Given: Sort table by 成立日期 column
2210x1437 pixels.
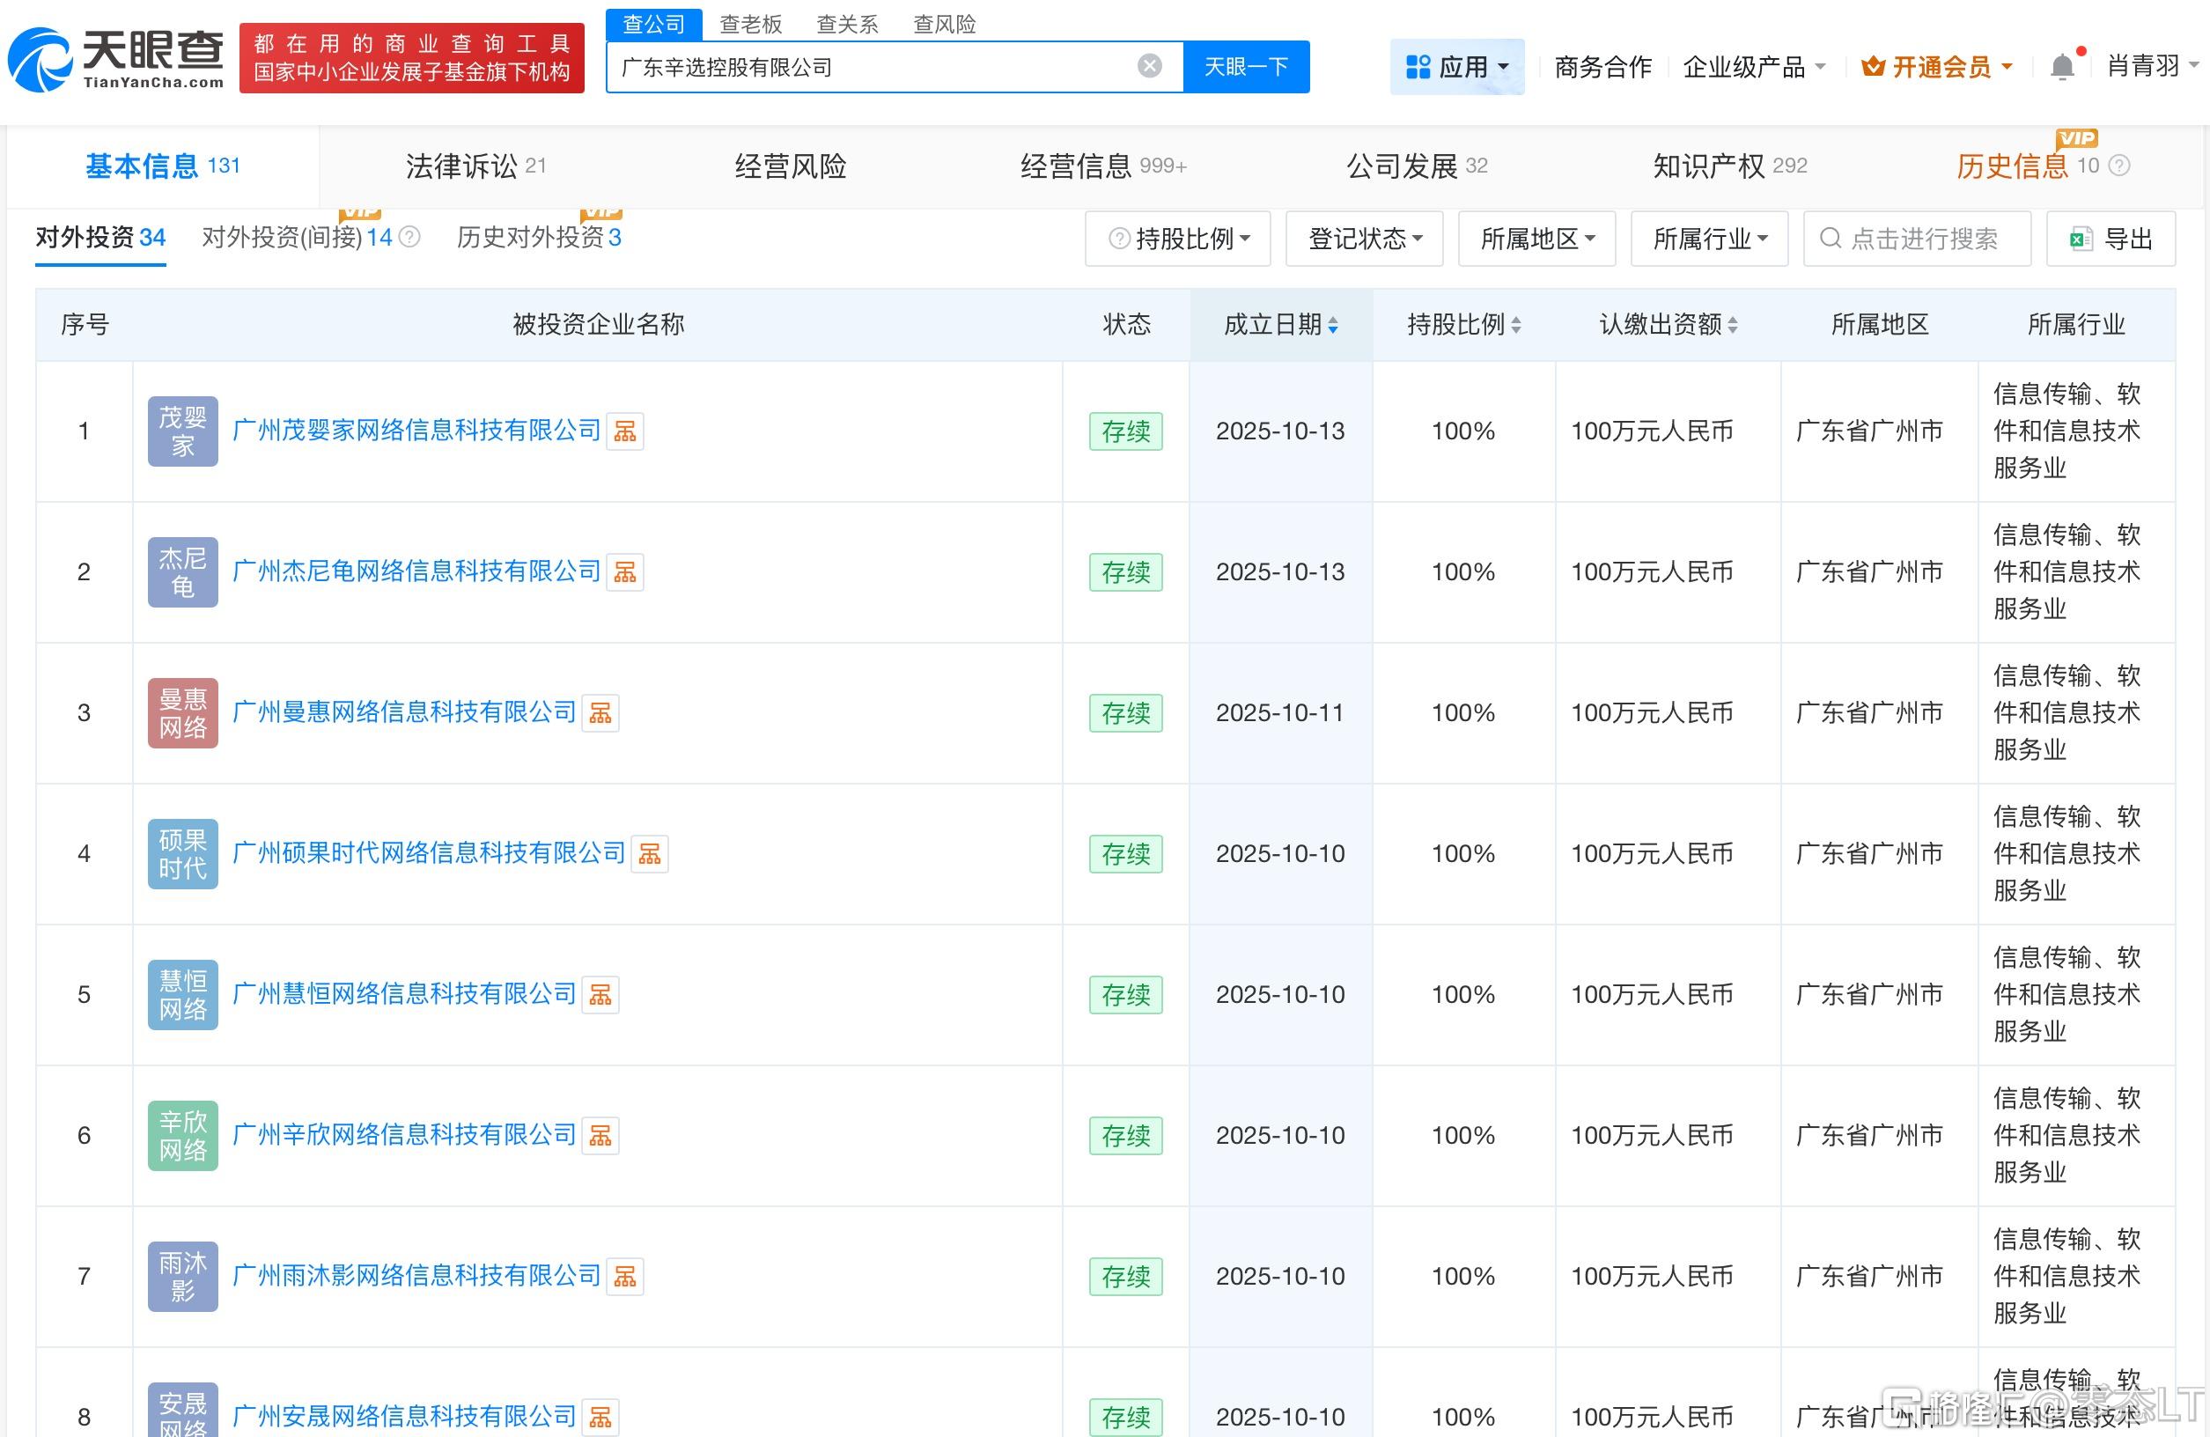Looking at the screenshot, I should (1333, 325).
